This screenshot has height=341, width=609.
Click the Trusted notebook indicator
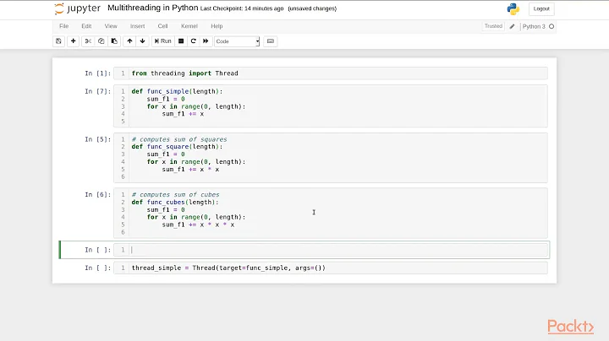click(493, 26)
